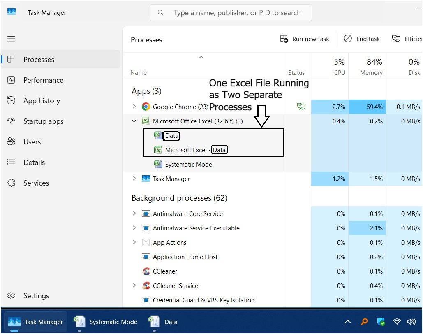Switch to Systematic Mode Excel taskbar button
Screen dimensions: 423x334
click(106, 322)
